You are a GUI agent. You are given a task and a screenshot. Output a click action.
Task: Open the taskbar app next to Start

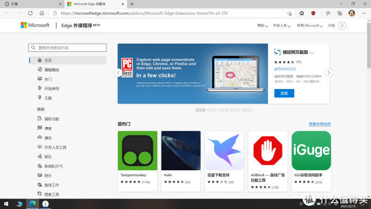point(20,204)
